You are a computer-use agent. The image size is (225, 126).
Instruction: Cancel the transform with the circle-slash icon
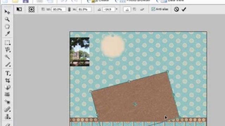176,9
